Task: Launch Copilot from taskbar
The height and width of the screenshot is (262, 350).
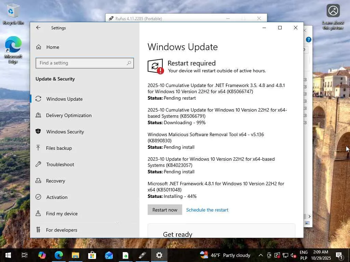Action: pyautogui.click(x=42, y=255)
